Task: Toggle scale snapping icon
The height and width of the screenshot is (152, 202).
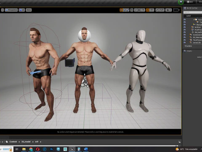Action: point(157,10)
